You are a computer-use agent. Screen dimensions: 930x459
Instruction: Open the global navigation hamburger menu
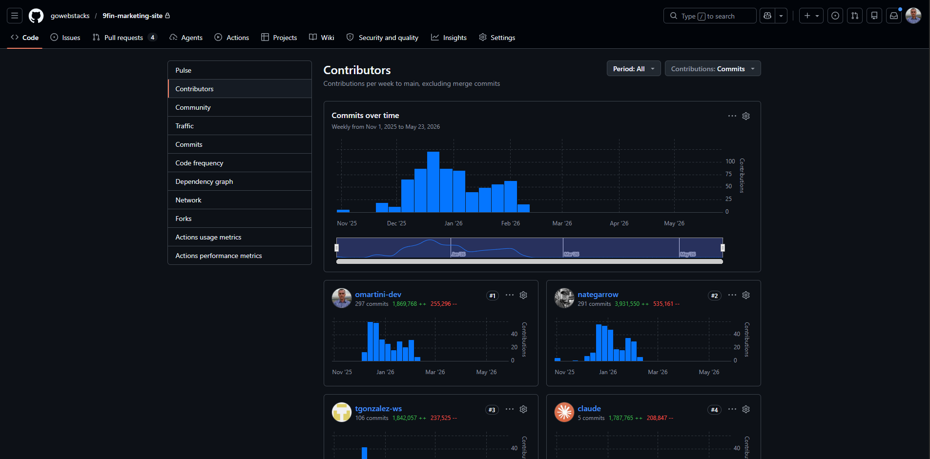click(x=15, y=16)
